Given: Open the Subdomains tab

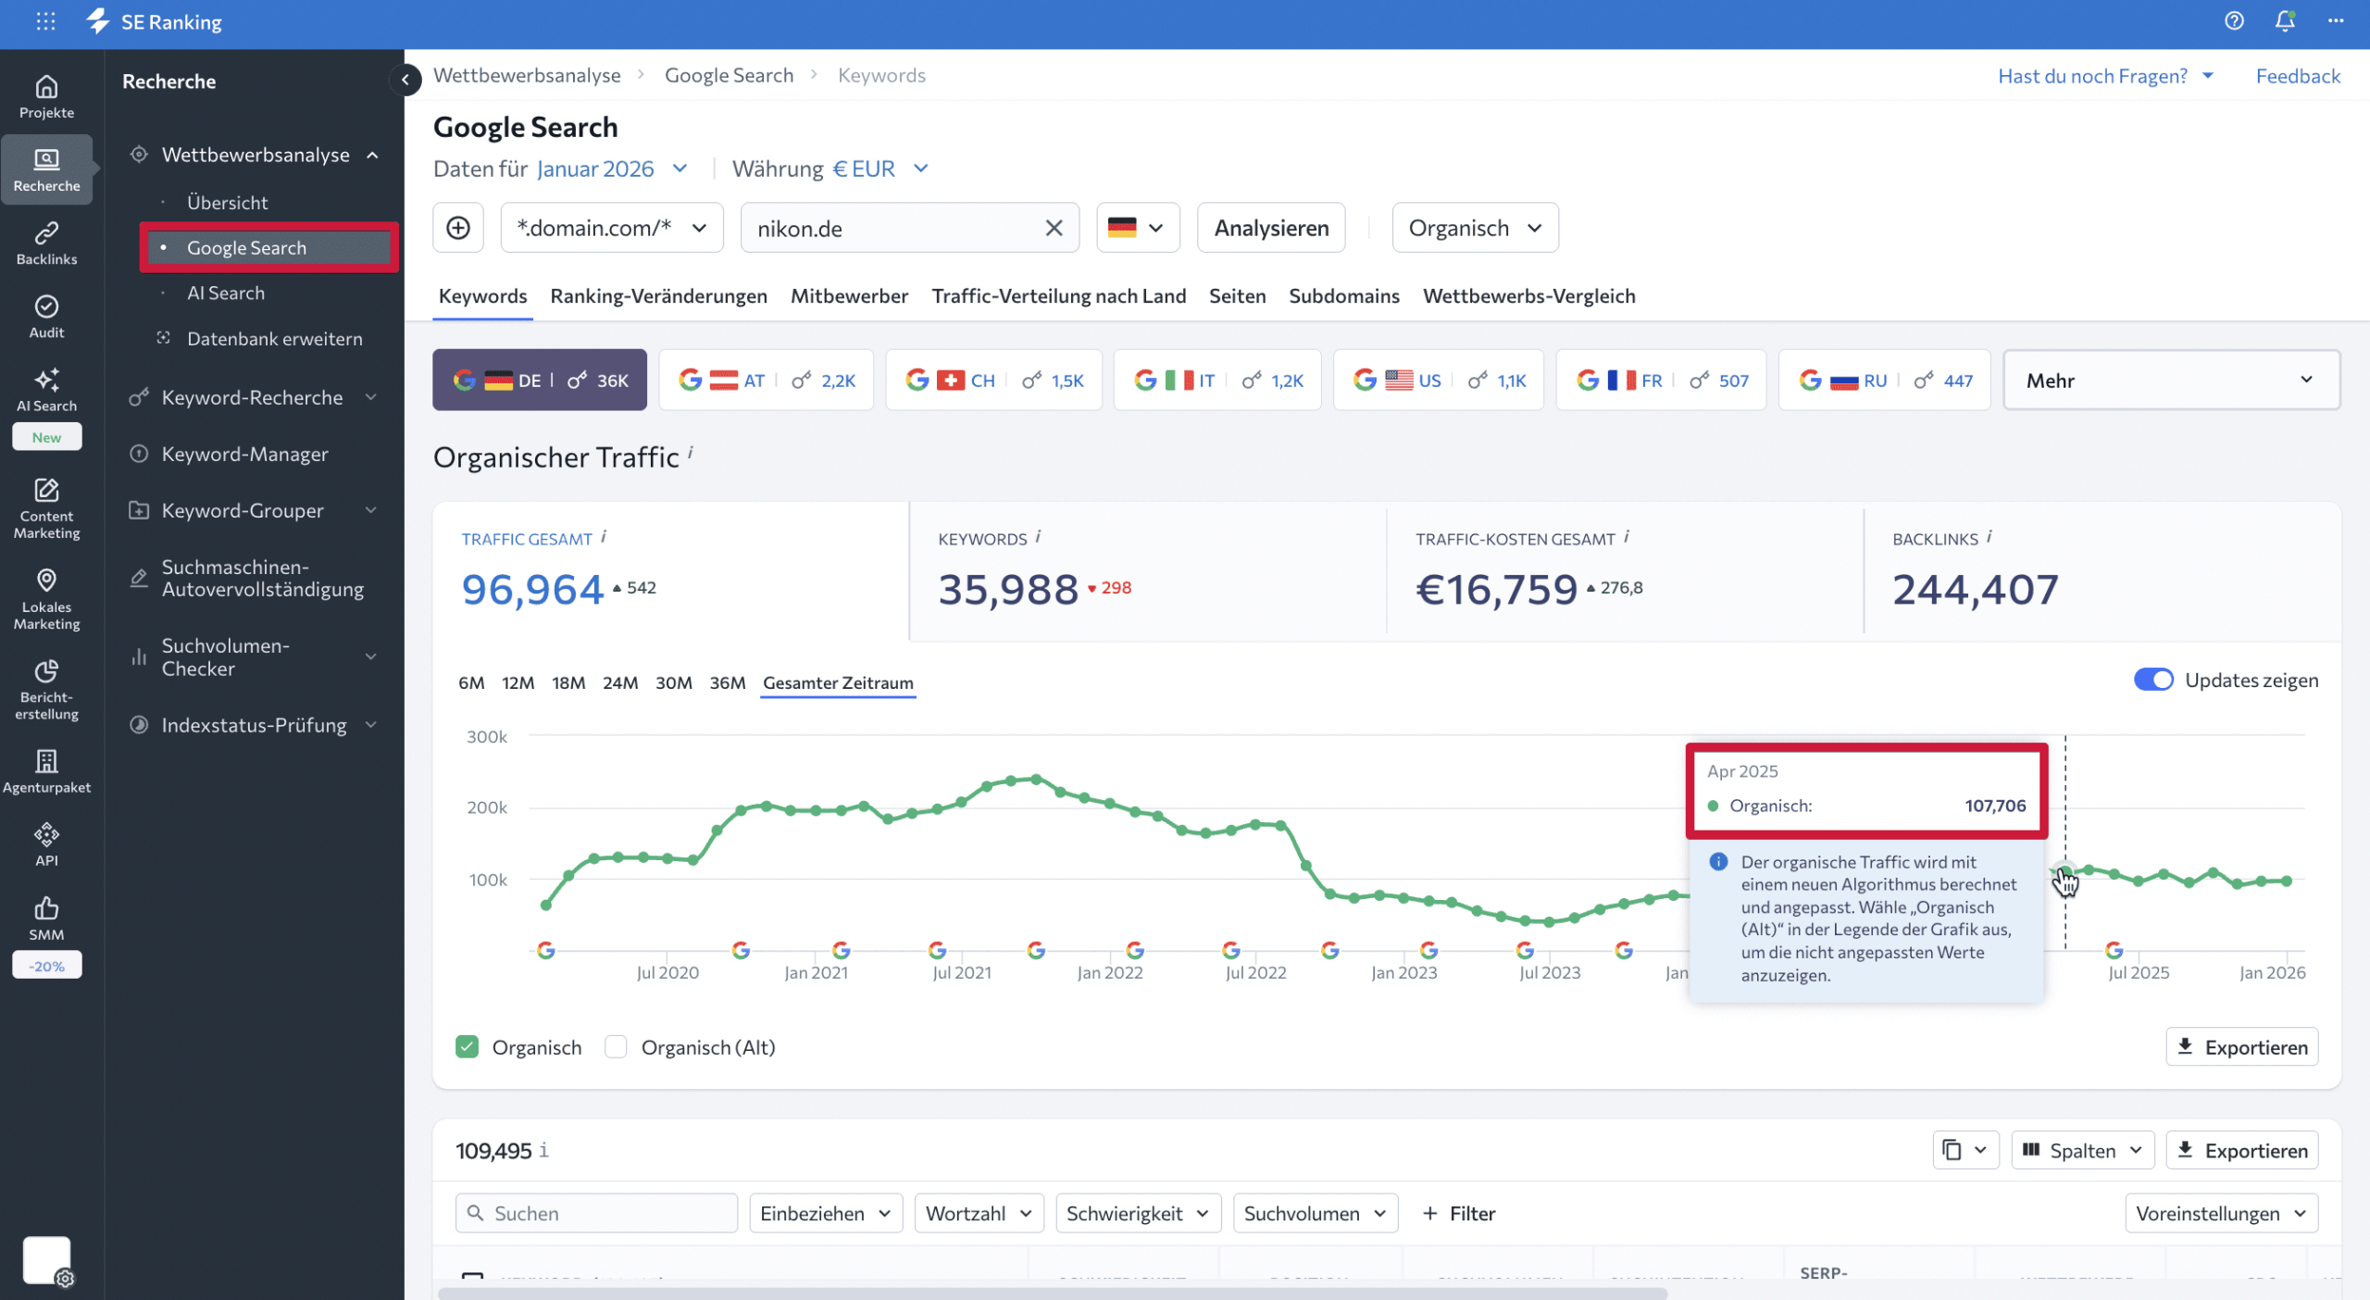Looking at the screenshot, I should (x=1344, y=295).
